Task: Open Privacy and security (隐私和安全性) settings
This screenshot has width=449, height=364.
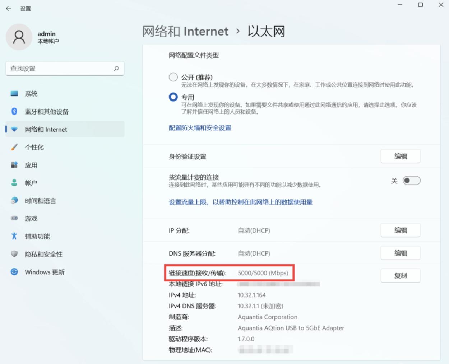Action: [x=14, y=254]
